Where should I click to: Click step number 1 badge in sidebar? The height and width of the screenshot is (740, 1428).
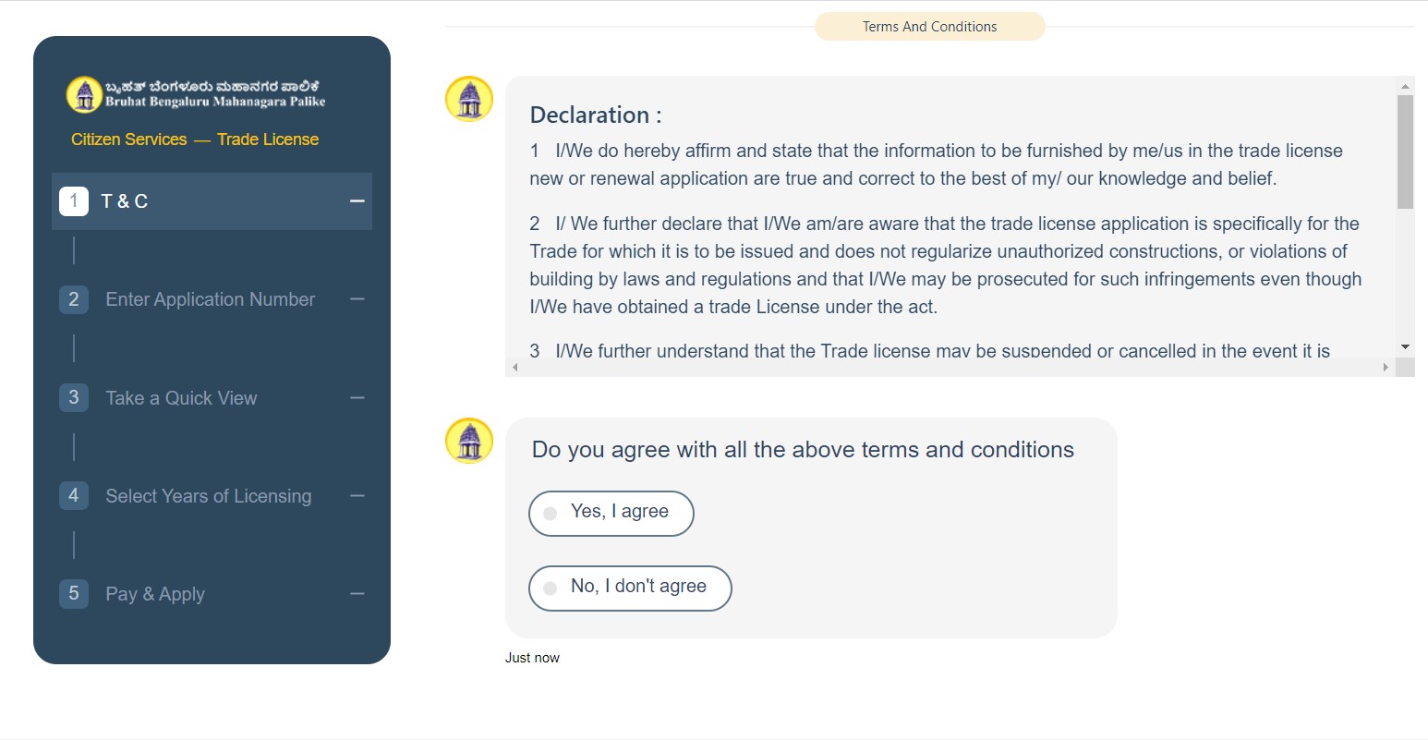click(74, 201)
